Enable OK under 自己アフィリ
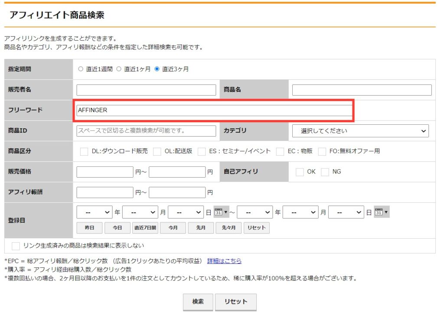The image size is (444, 312). click(x=299, y=172)
